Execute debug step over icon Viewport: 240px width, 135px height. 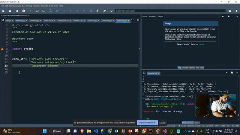(64, 11)
